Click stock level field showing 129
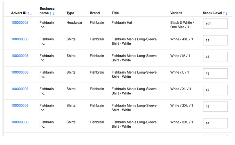235x145 pixels. 215,24
